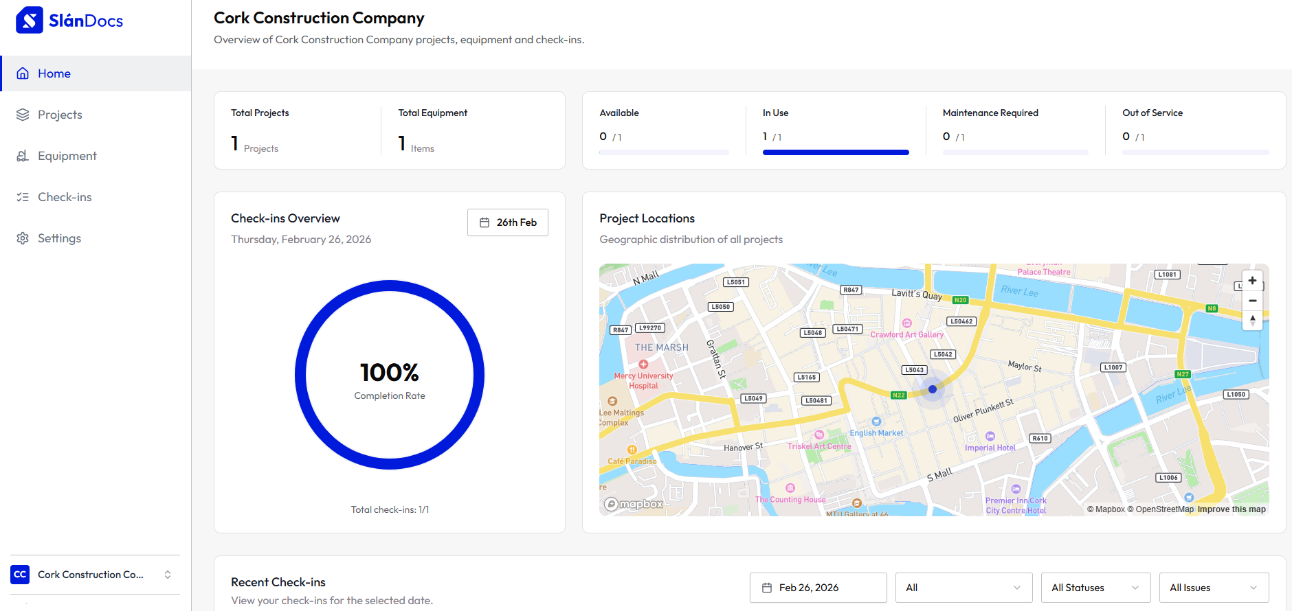
Task: Click the Home house icon
Action: (x=23, y=73)
